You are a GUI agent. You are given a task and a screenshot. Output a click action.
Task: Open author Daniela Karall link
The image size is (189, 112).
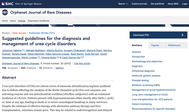[x=19, y=54]
